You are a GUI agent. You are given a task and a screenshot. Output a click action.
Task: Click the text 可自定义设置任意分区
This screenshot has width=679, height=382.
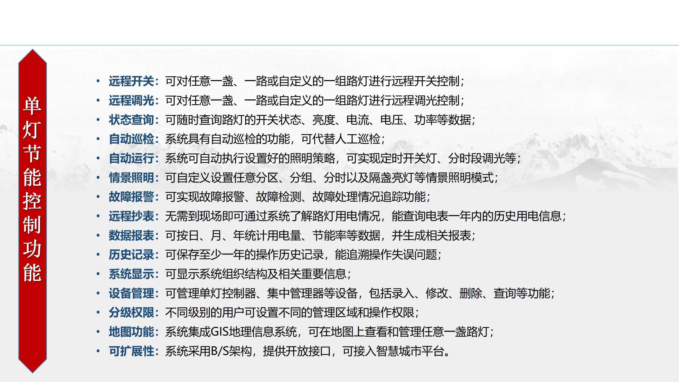222,178
